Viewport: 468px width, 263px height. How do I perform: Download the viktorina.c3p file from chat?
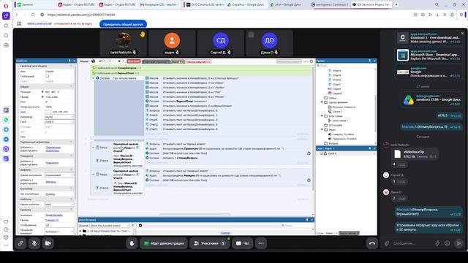pyautogui.click(x=422, y=156)
